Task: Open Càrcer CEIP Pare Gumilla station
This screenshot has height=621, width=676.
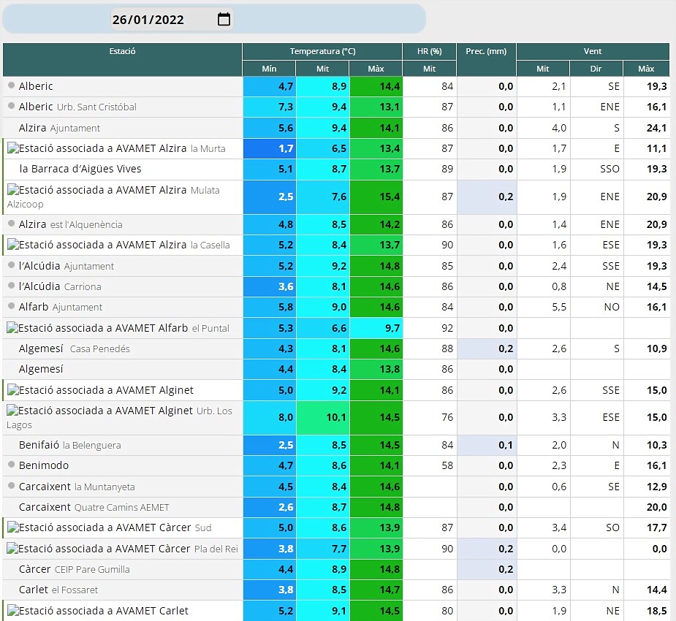Action: 74,569
